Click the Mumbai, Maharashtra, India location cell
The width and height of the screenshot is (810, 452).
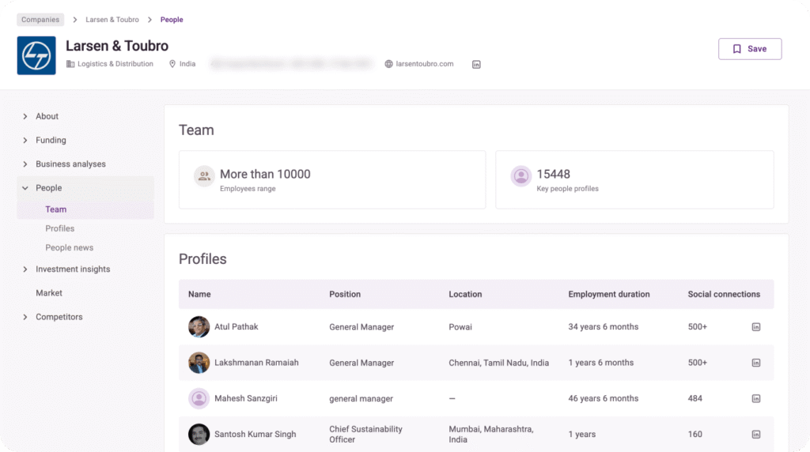(x=490, y=435)
